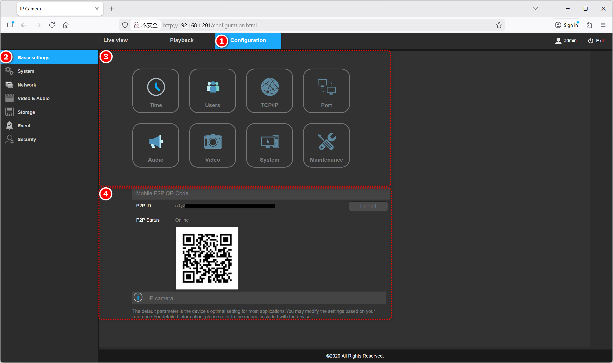Expand the Video & Audio section
Screen dimensions: 613x363
point(33,98)
